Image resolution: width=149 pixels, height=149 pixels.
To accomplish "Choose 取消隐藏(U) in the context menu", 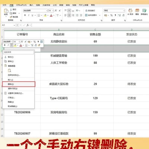I will click(x=19, y=106).
